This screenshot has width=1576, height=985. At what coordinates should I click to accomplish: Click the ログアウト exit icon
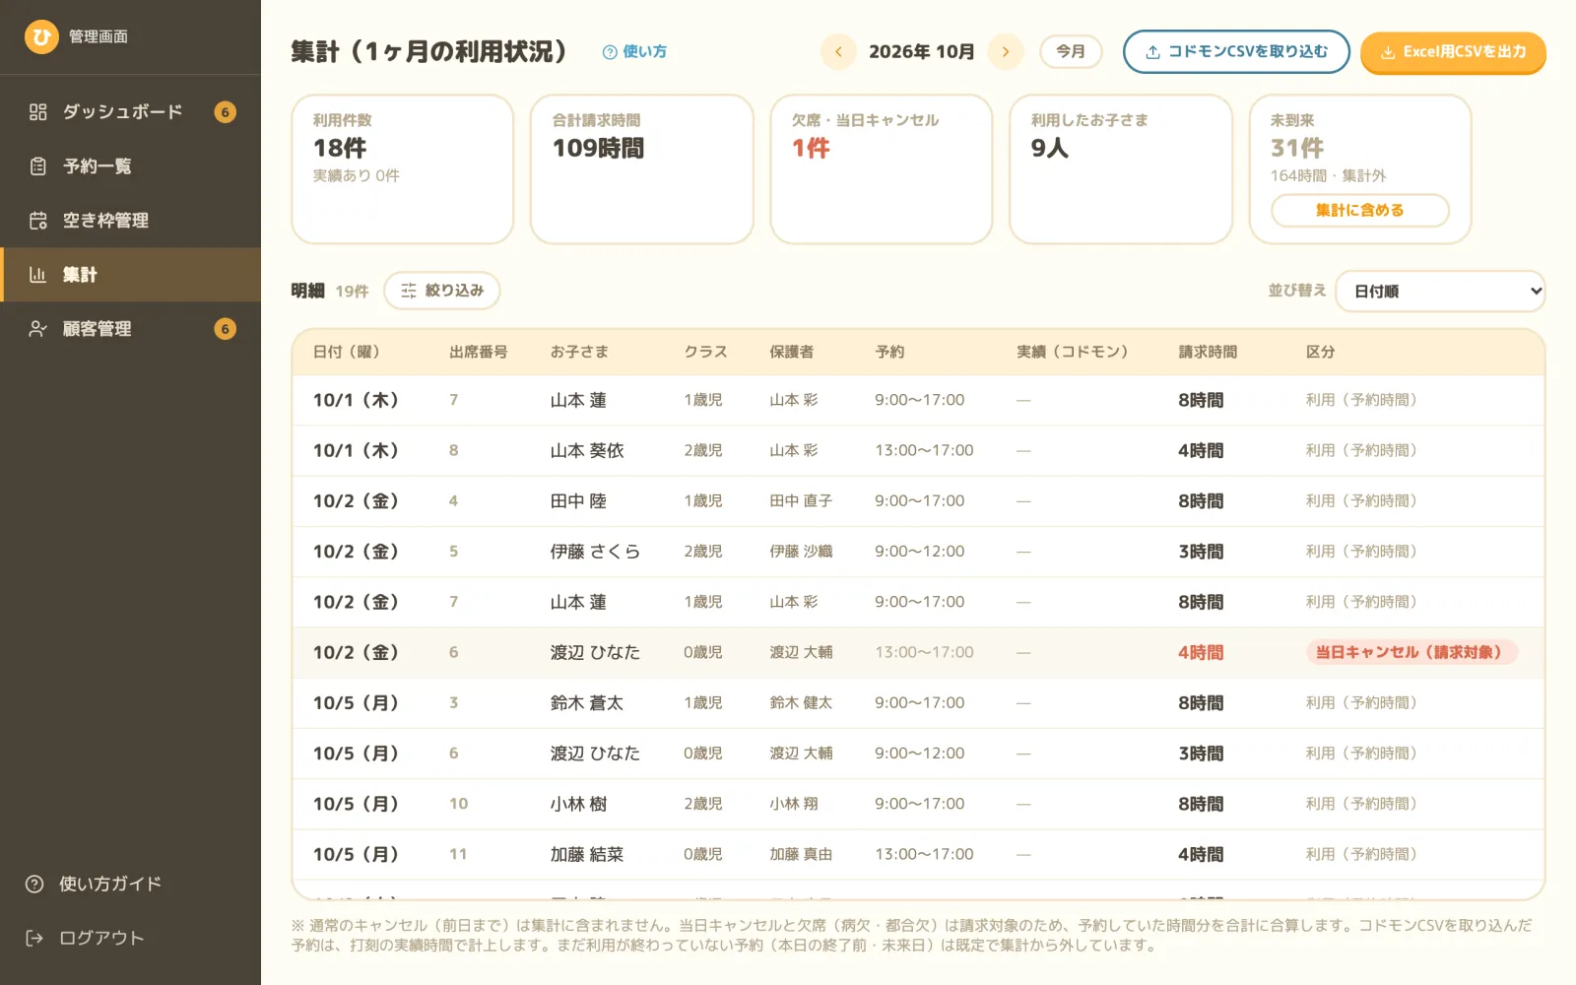click(x=34, y=938)
